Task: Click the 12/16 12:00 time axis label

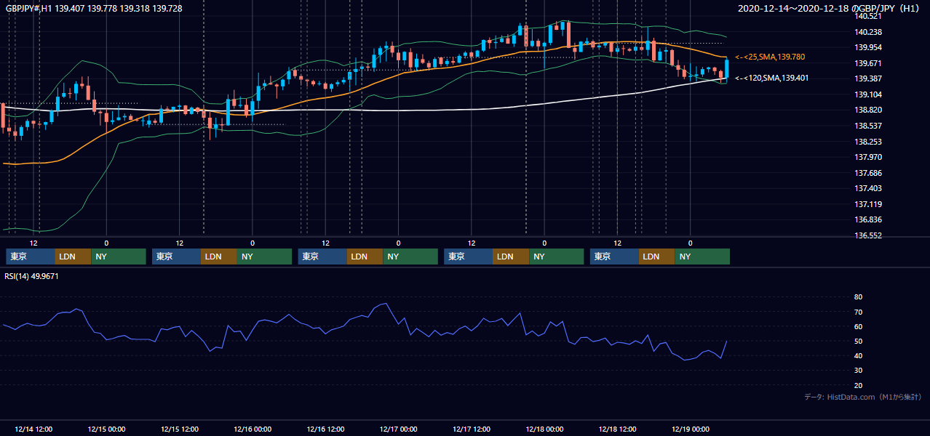Action: pos(326,429)
